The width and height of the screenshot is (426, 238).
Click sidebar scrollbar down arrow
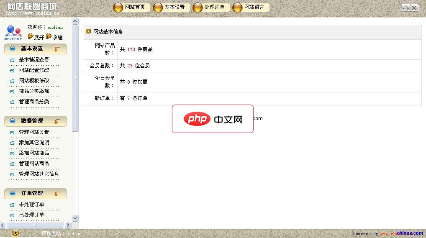(x=75, y=218)
